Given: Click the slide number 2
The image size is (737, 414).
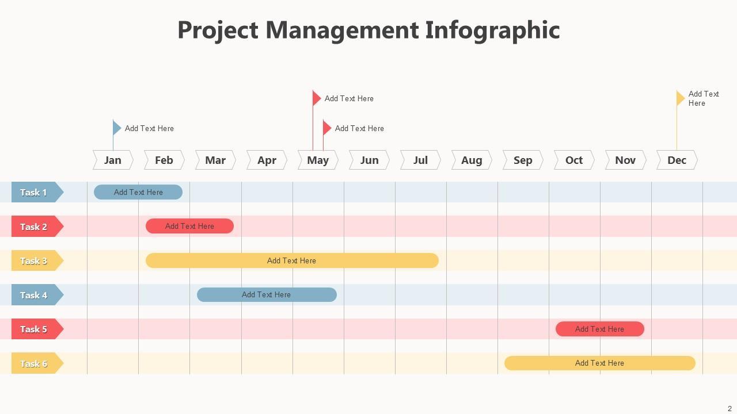Looking at the screenshot, I should point(730,408).
